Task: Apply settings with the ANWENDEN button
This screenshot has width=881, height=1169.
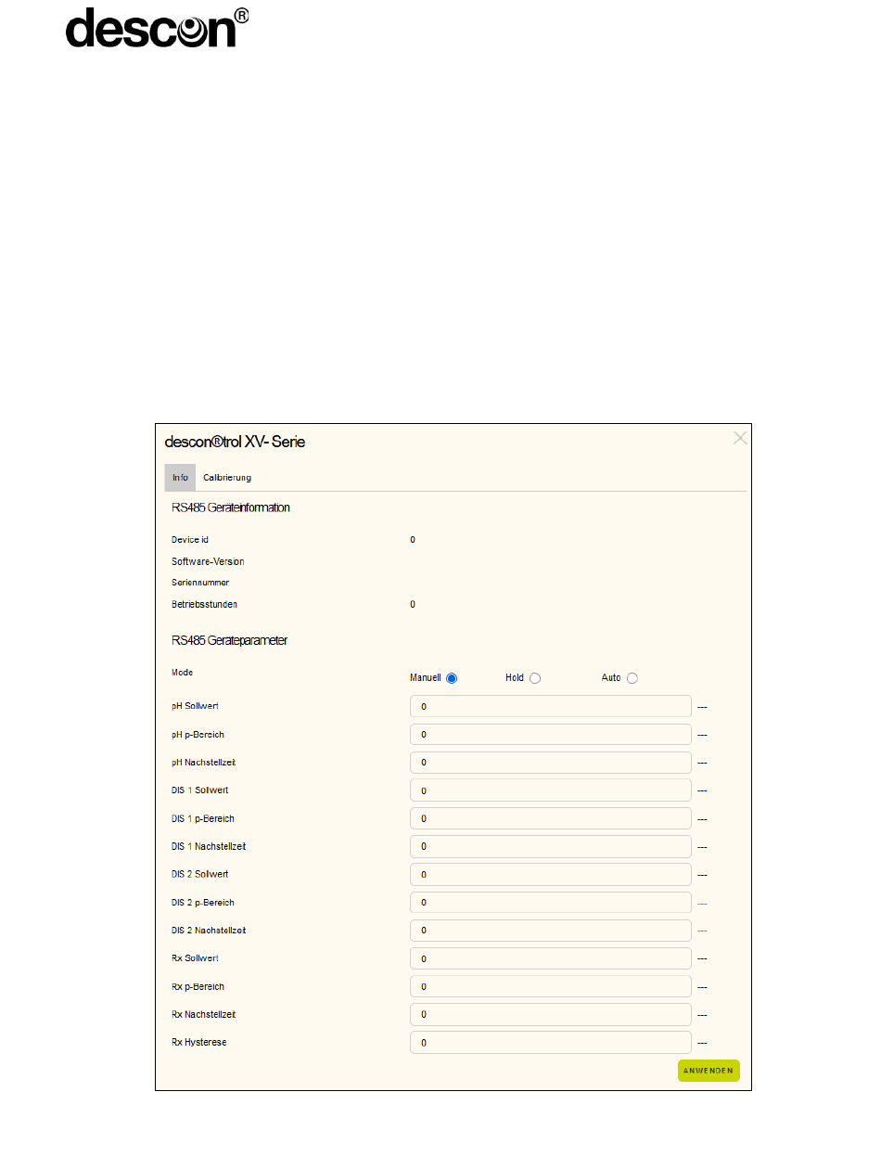Action: pyautogui.click(x=709, y=1071)
